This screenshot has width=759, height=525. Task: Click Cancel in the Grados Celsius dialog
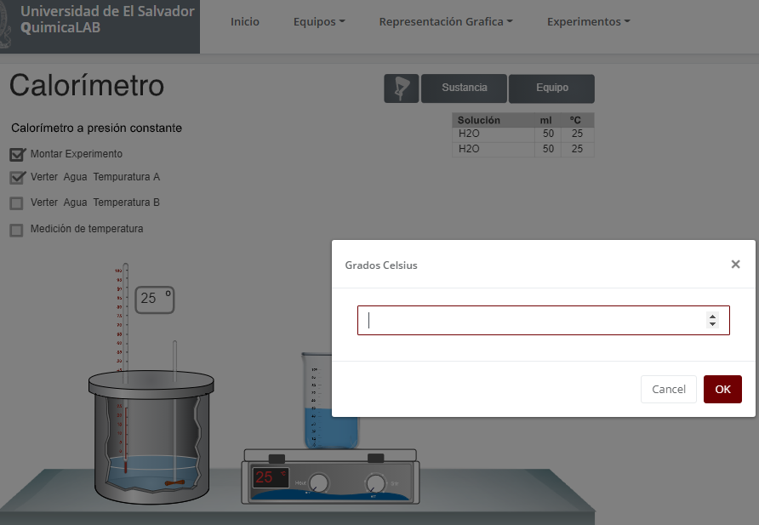tap(668, 389)
